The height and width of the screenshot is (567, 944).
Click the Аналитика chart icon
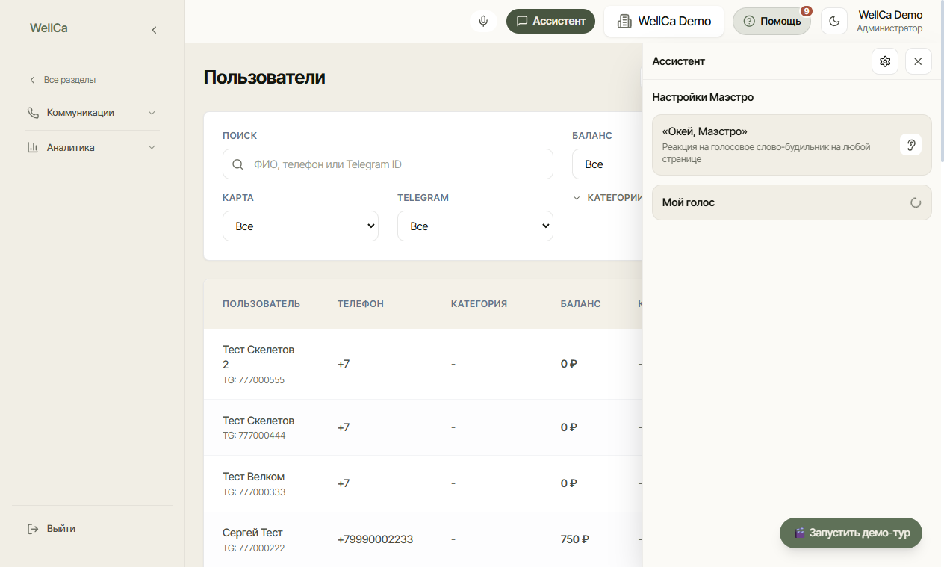click(33, 148)
